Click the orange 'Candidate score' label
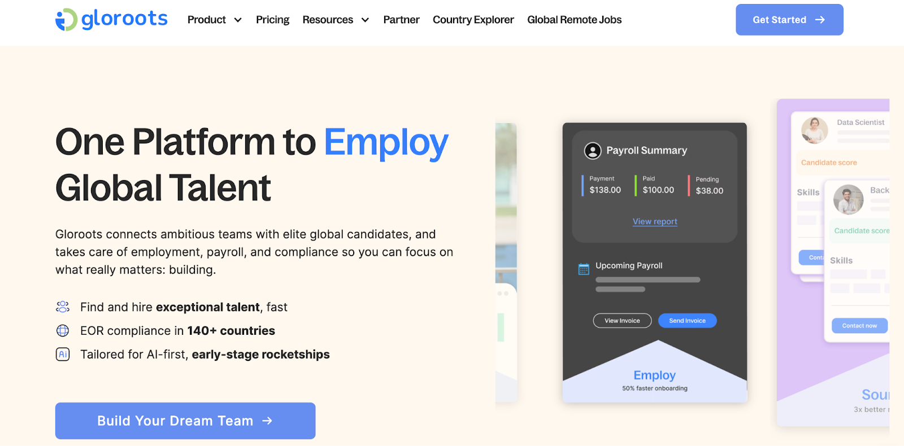 [829, 163]
